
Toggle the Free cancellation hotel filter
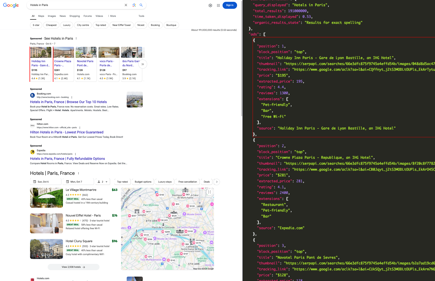188,182
